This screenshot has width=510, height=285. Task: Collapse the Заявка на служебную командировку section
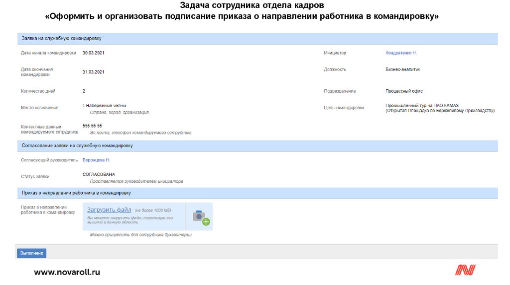61,38
